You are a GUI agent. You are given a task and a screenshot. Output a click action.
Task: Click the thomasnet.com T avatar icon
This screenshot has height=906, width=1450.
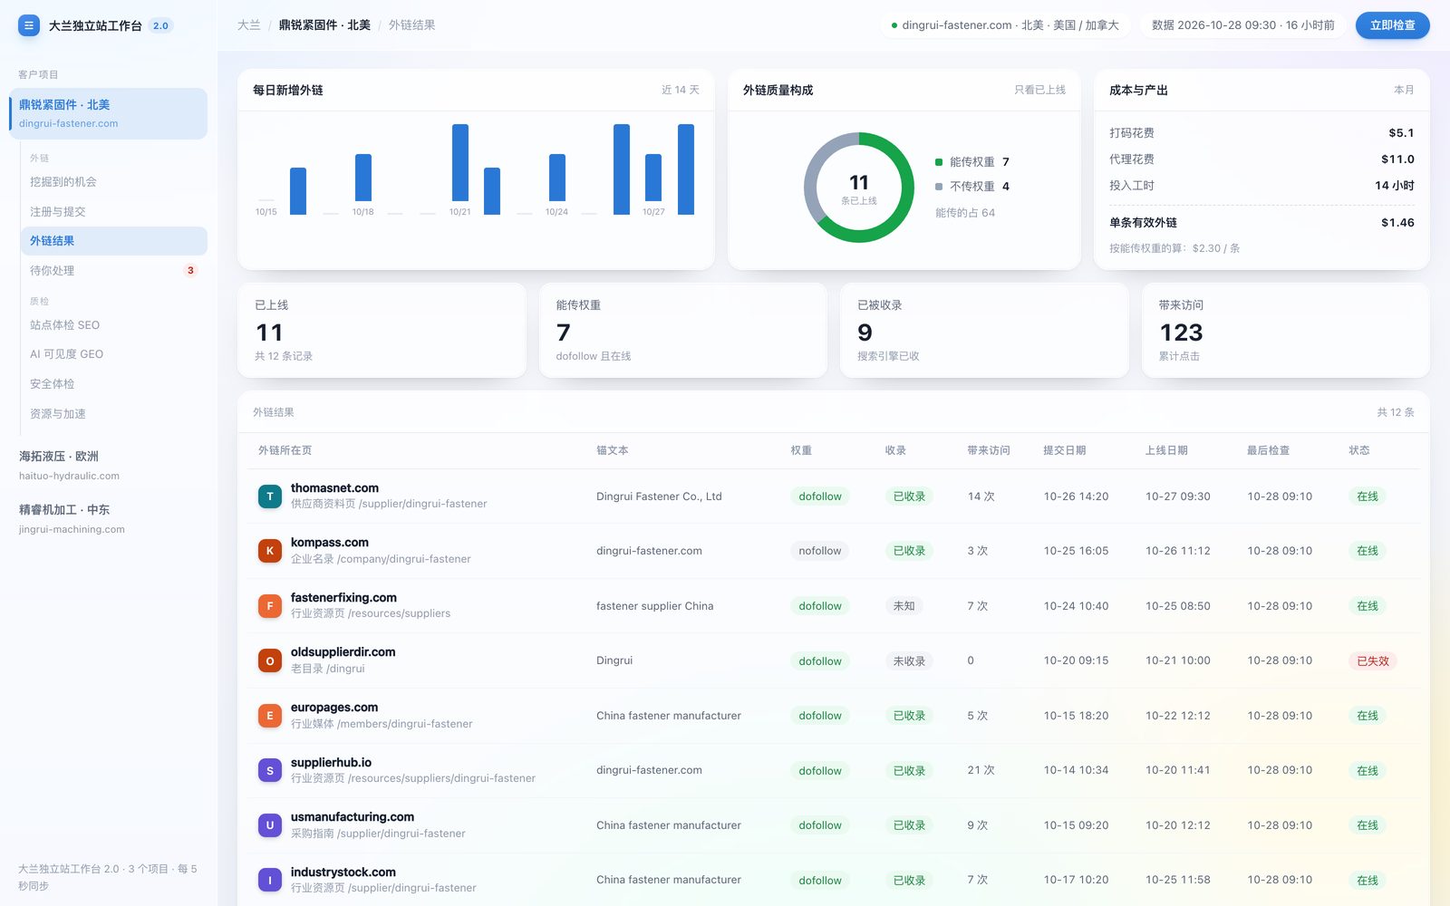click(x=269, y=496)
